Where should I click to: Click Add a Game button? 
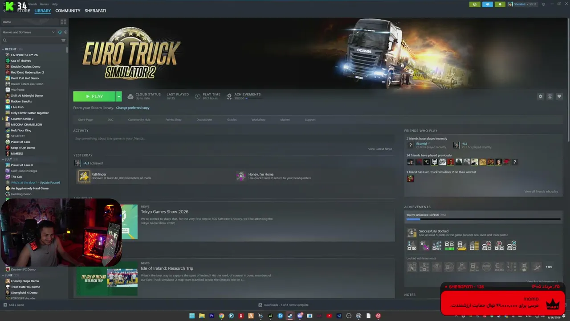[x=14, y=305]
